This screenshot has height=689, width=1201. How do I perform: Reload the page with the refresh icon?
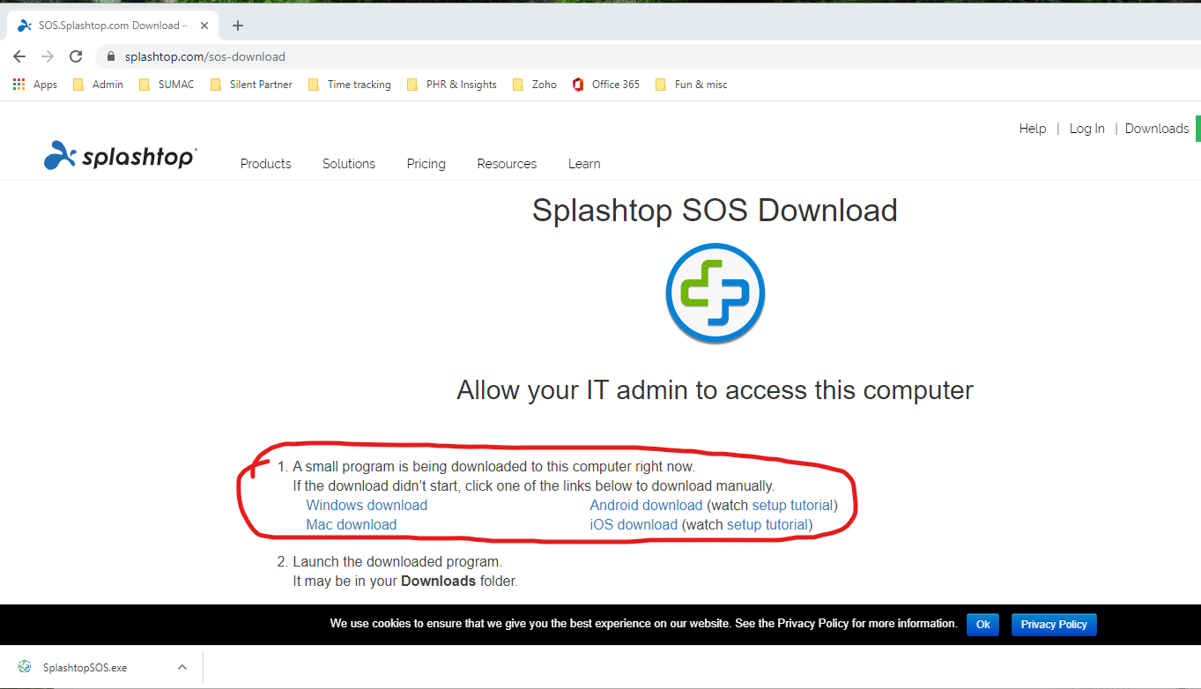pos(76,56)
